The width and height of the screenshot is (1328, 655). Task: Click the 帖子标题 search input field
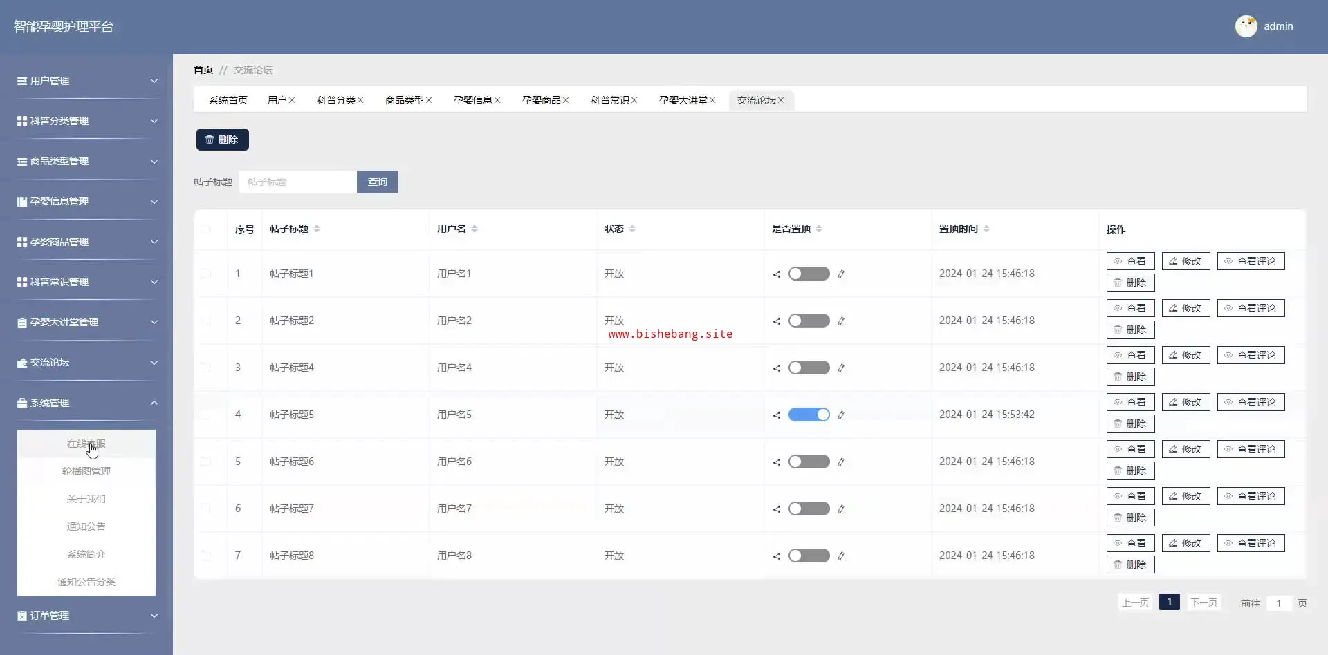[297, 182]
